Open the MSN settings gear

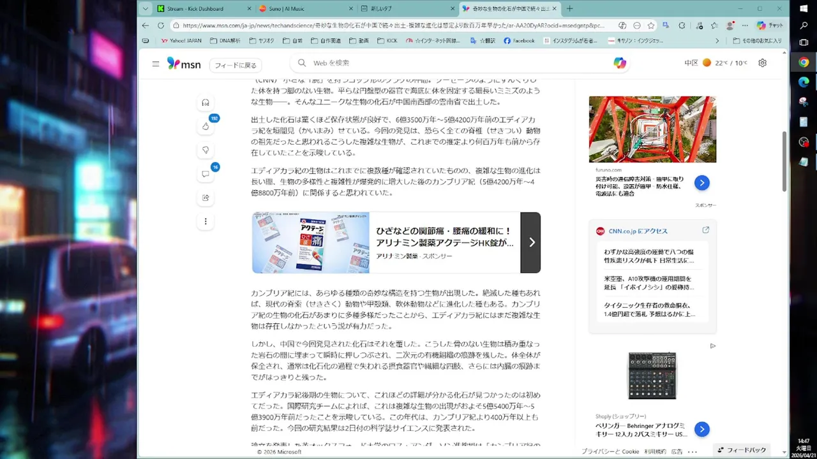762,63
